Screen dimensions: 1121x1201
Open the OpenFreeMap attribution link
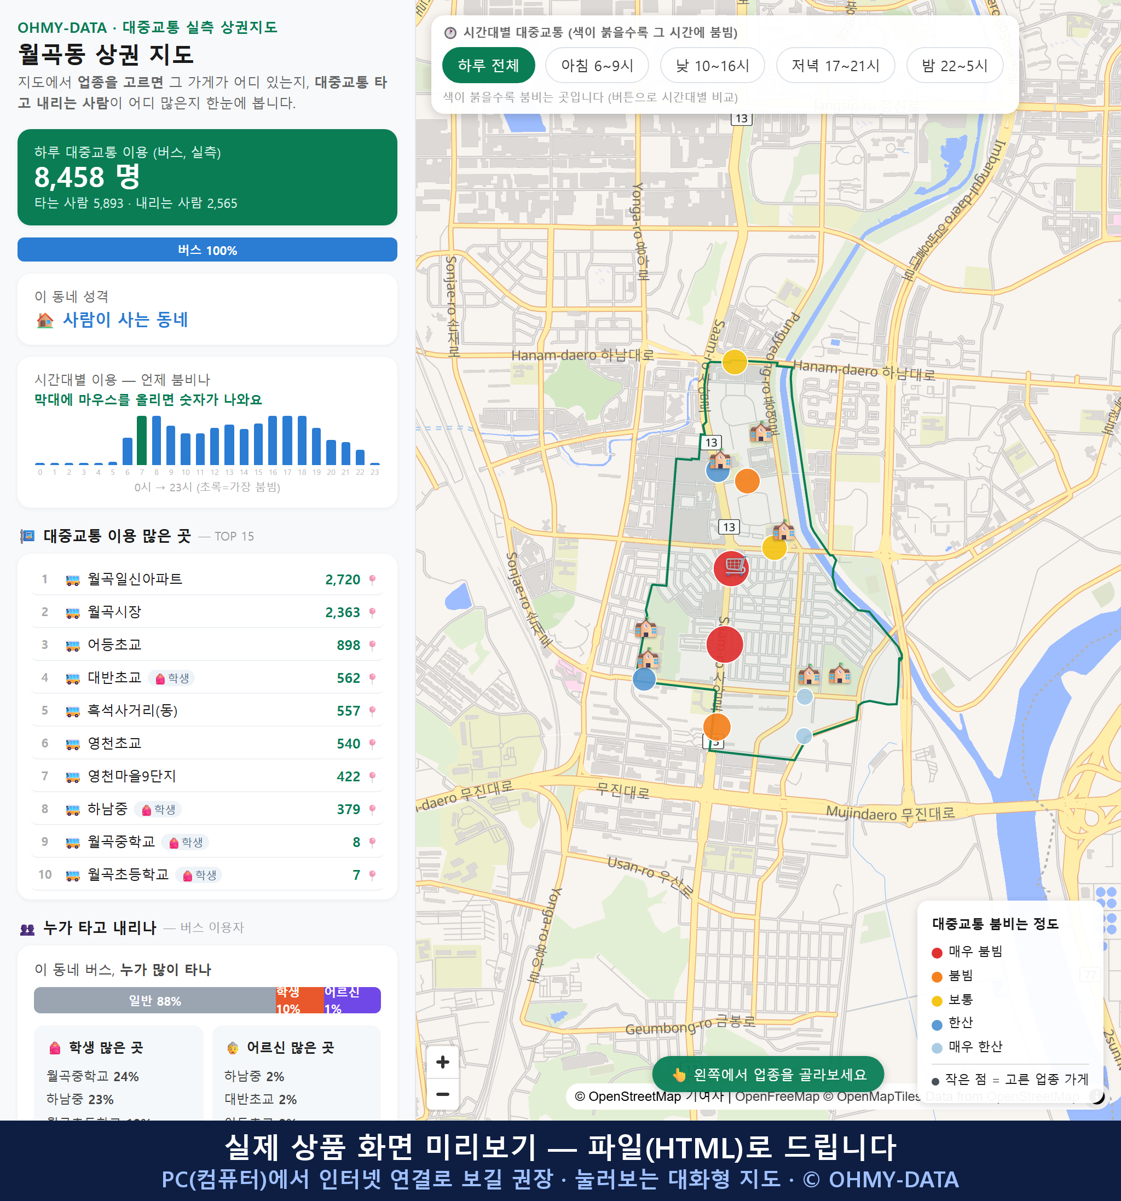777,1096
